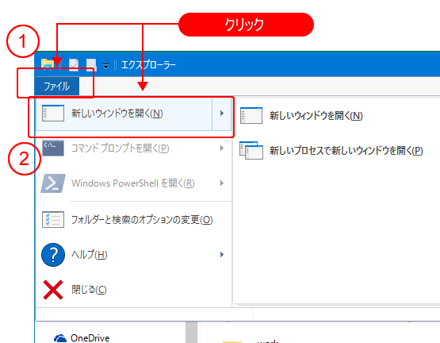
Task: Open the Customize Quick Access Toolbar dropdown
Action: coord(105,66)
